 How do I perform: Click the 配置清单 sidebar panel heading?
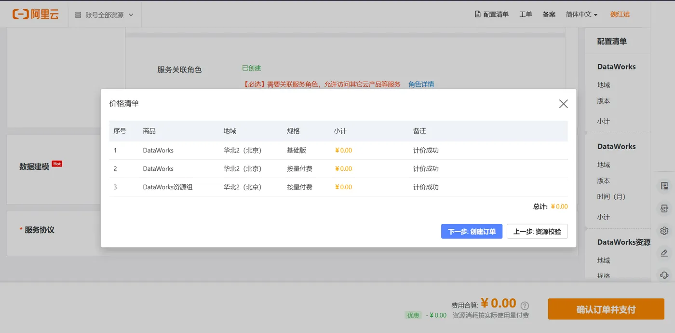(612, 42)
